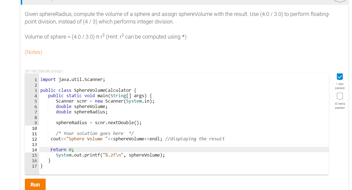Click line number 1 in the code gutter

tap(35, 79)
